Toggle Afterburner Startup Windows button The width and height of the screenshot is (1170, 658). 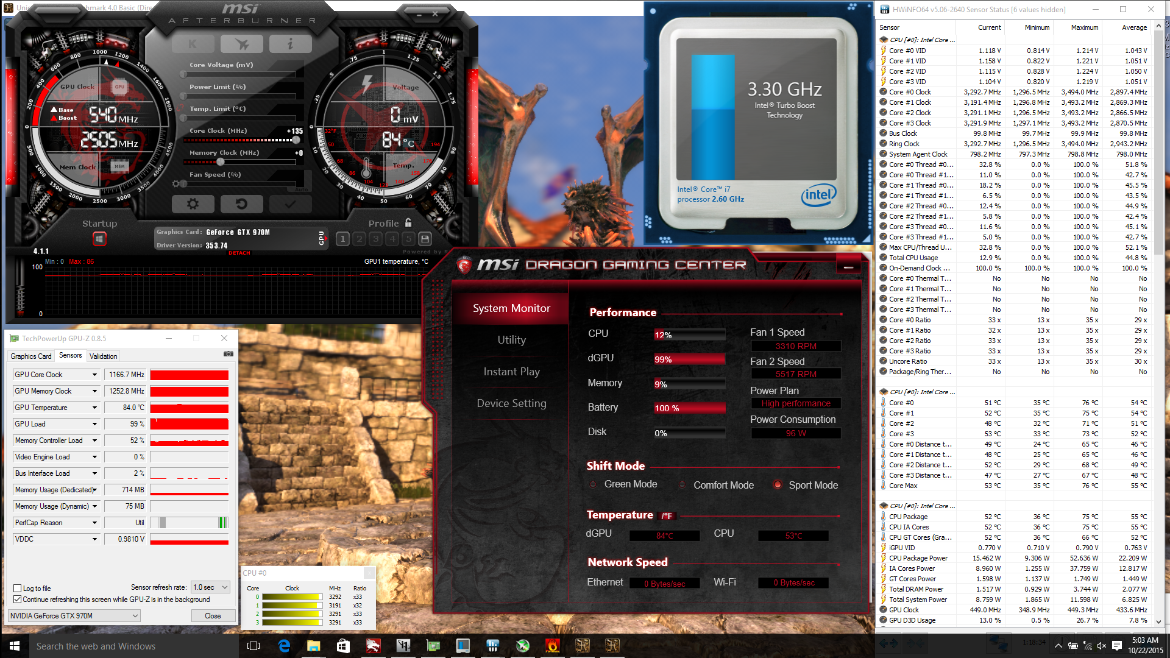click(100, 239)
